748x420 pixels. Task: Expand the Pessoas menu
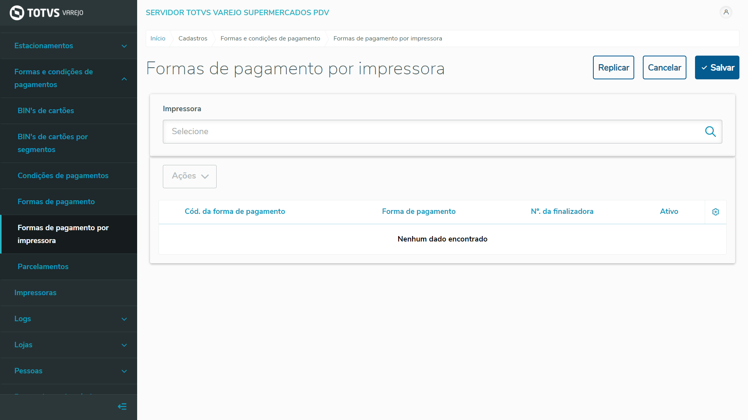(124, 371)
